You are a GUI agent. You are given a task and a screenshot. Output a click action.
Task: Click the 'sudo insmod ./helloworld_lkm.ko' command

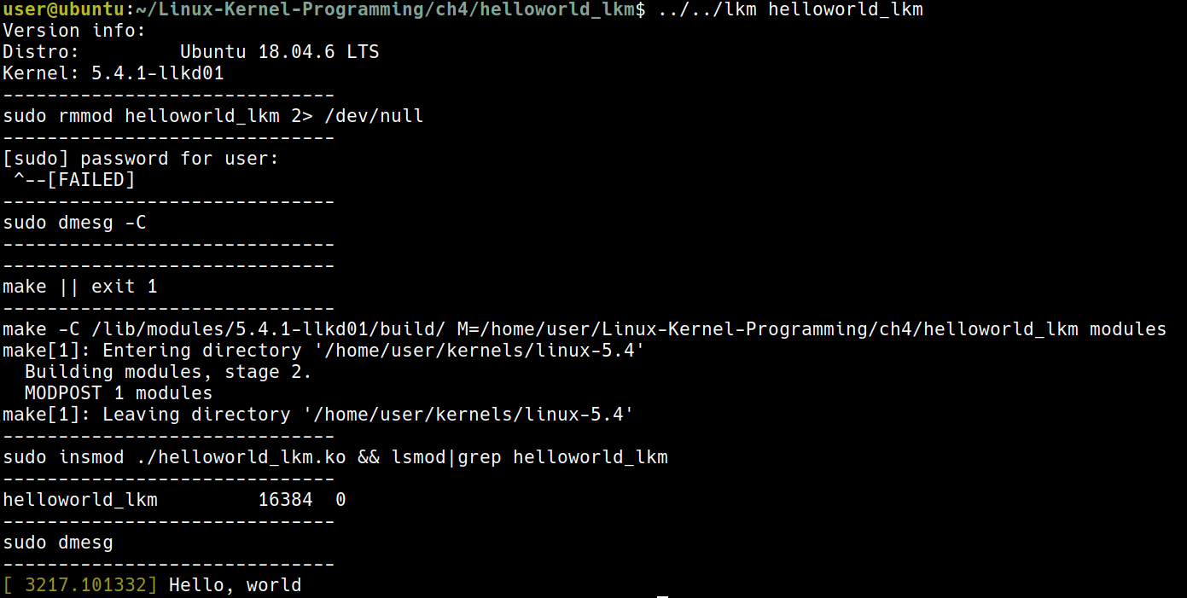coord(174,457)
